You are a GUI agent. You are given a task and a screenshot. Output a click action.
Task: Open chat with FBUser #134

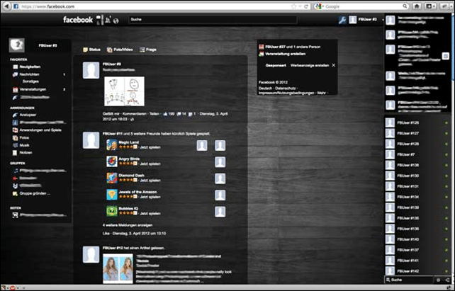(417, 197)
